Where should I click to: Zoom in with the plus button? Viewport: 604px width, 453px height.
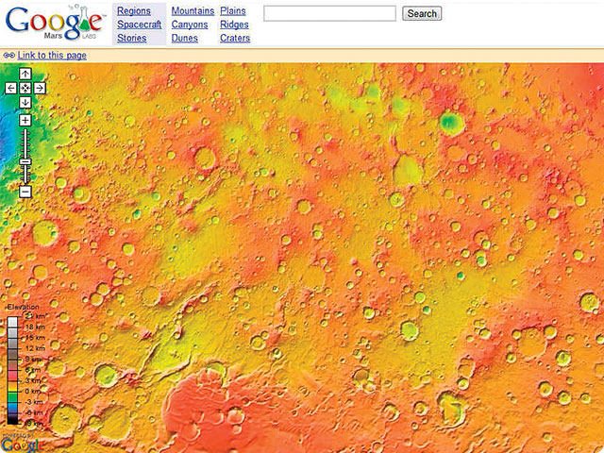coord(25,121)
